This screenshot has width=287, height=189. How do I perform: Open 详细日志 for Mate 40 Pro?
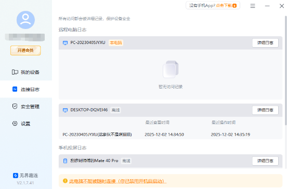click(265, 161)
